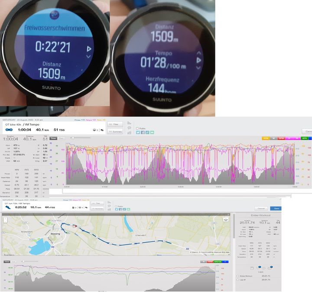Email the run workout via envelope icon
The image size is (312, 292).
(129, 209)
